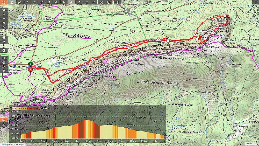
Task: Select waypoint 1 on the red track
Action: click(x=59, y=79)
